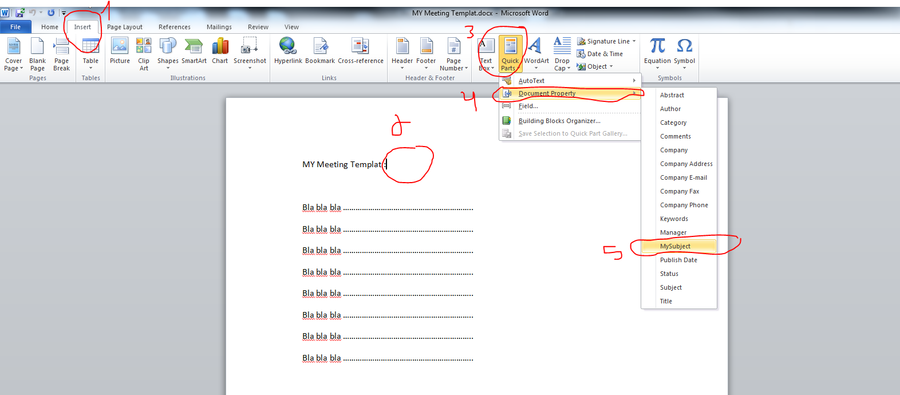Choose the Field... menu entry
Viewport: 900px width, 395px height.
click(x=570, y=106)
